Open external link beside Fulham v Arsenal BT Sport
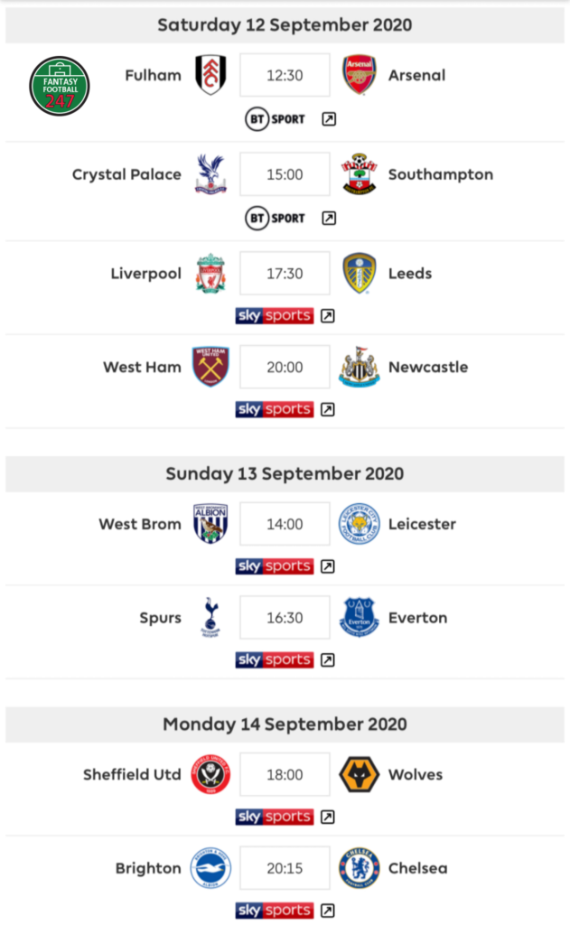 click(329, 119)
